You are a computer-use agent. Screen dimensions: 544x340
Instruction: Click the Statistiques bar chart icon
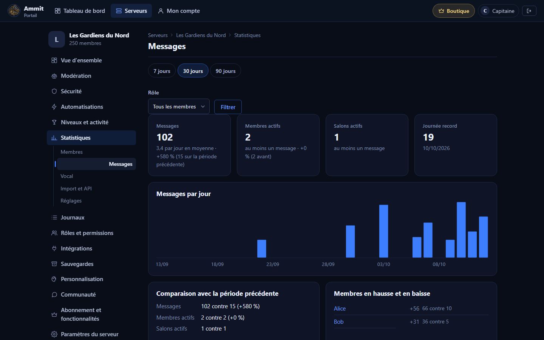pos(54,138)
